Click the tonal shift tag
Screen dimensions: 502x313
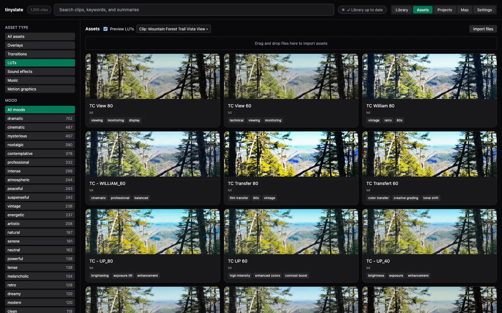430,198
